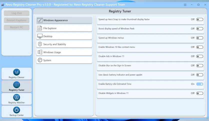Viewport: 209px width, 121px height.
Task: Select the System category
Action: click(64, 60)
